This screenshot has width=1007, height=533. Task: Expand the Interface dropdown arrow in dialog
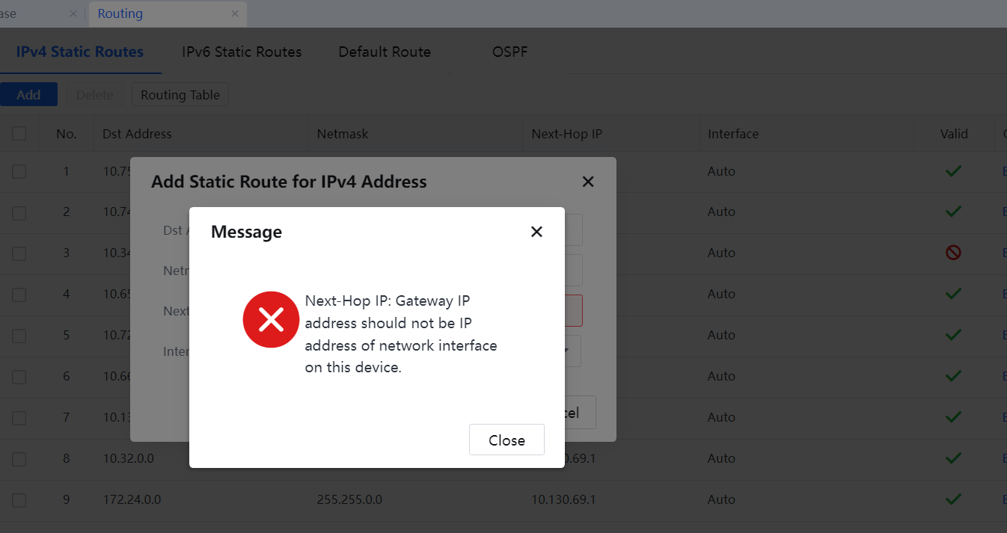coord(568,350)
